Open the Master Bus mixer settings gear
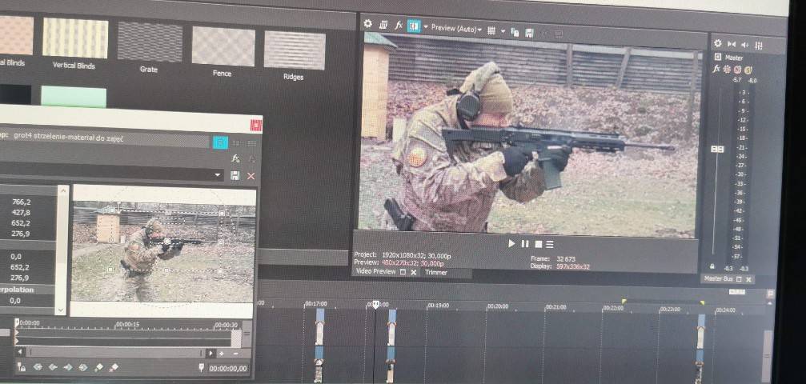 pos(717,44)
